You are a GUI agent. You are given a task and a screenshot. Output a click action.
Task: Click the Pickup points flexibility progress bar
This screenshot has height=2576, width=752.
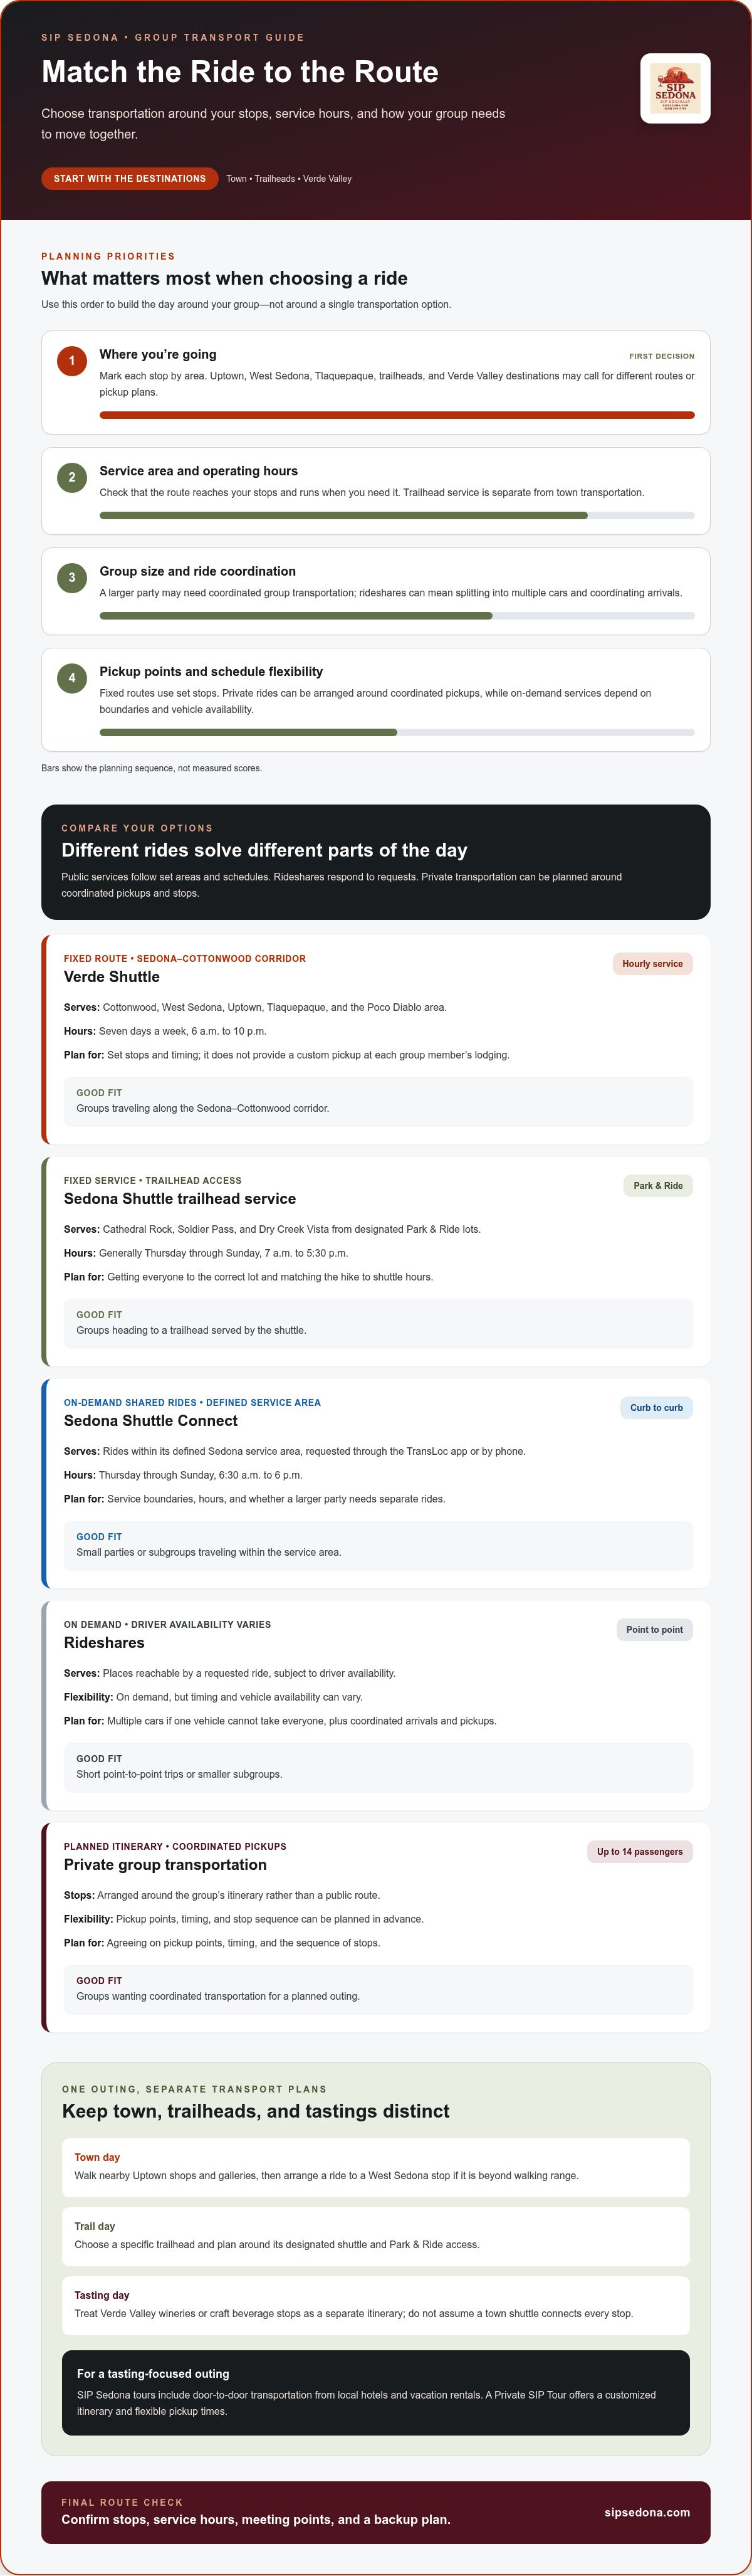pyautogui.click(x=397, y=732)
